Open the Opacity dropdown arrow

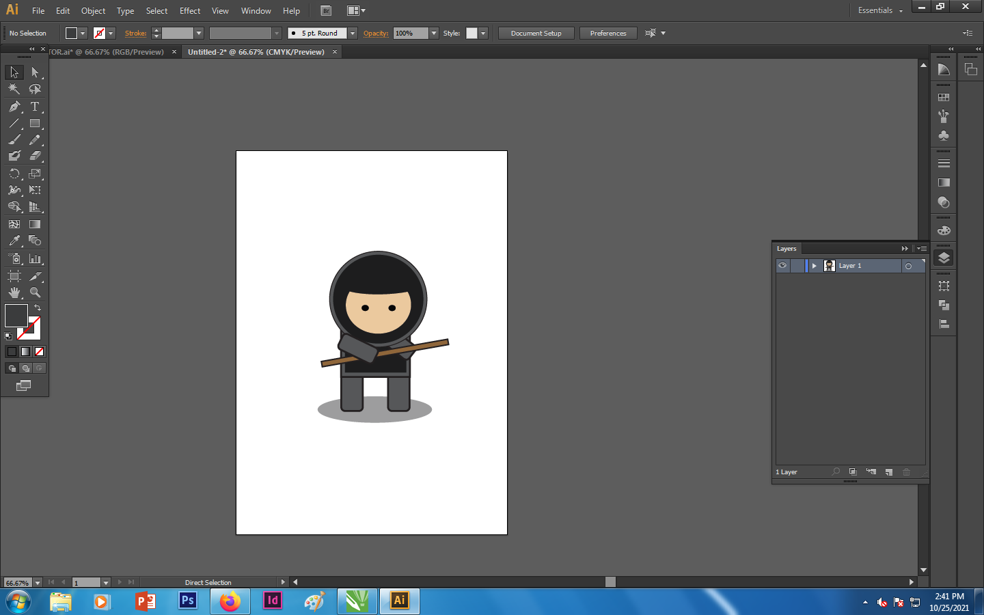[x=434, y=33]
